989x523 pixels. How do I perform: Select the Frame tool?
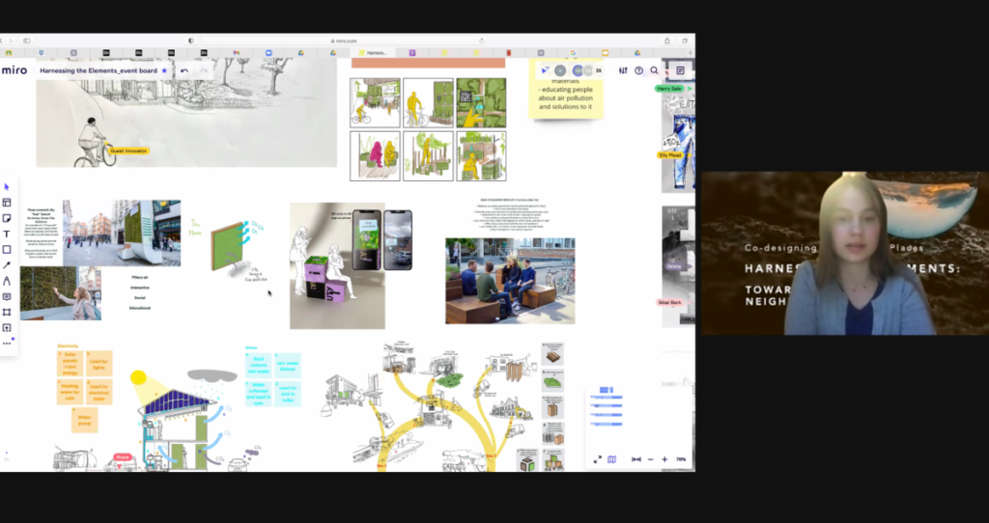coord(7,312)
